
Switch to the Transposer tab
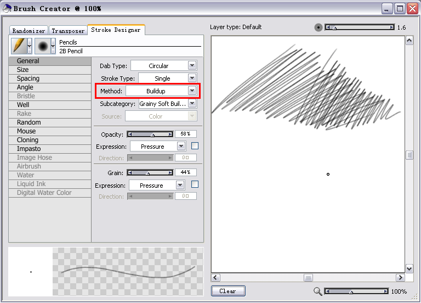coord(69,31)
